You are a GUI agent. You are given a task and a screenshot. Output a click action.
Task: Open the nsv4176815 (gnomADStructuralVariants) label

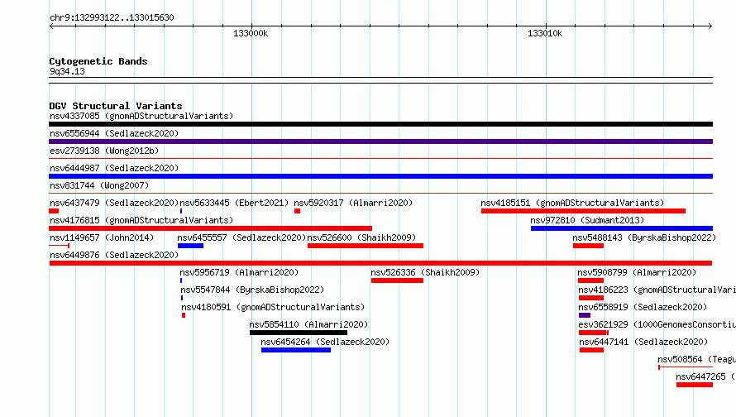(141, 220)
